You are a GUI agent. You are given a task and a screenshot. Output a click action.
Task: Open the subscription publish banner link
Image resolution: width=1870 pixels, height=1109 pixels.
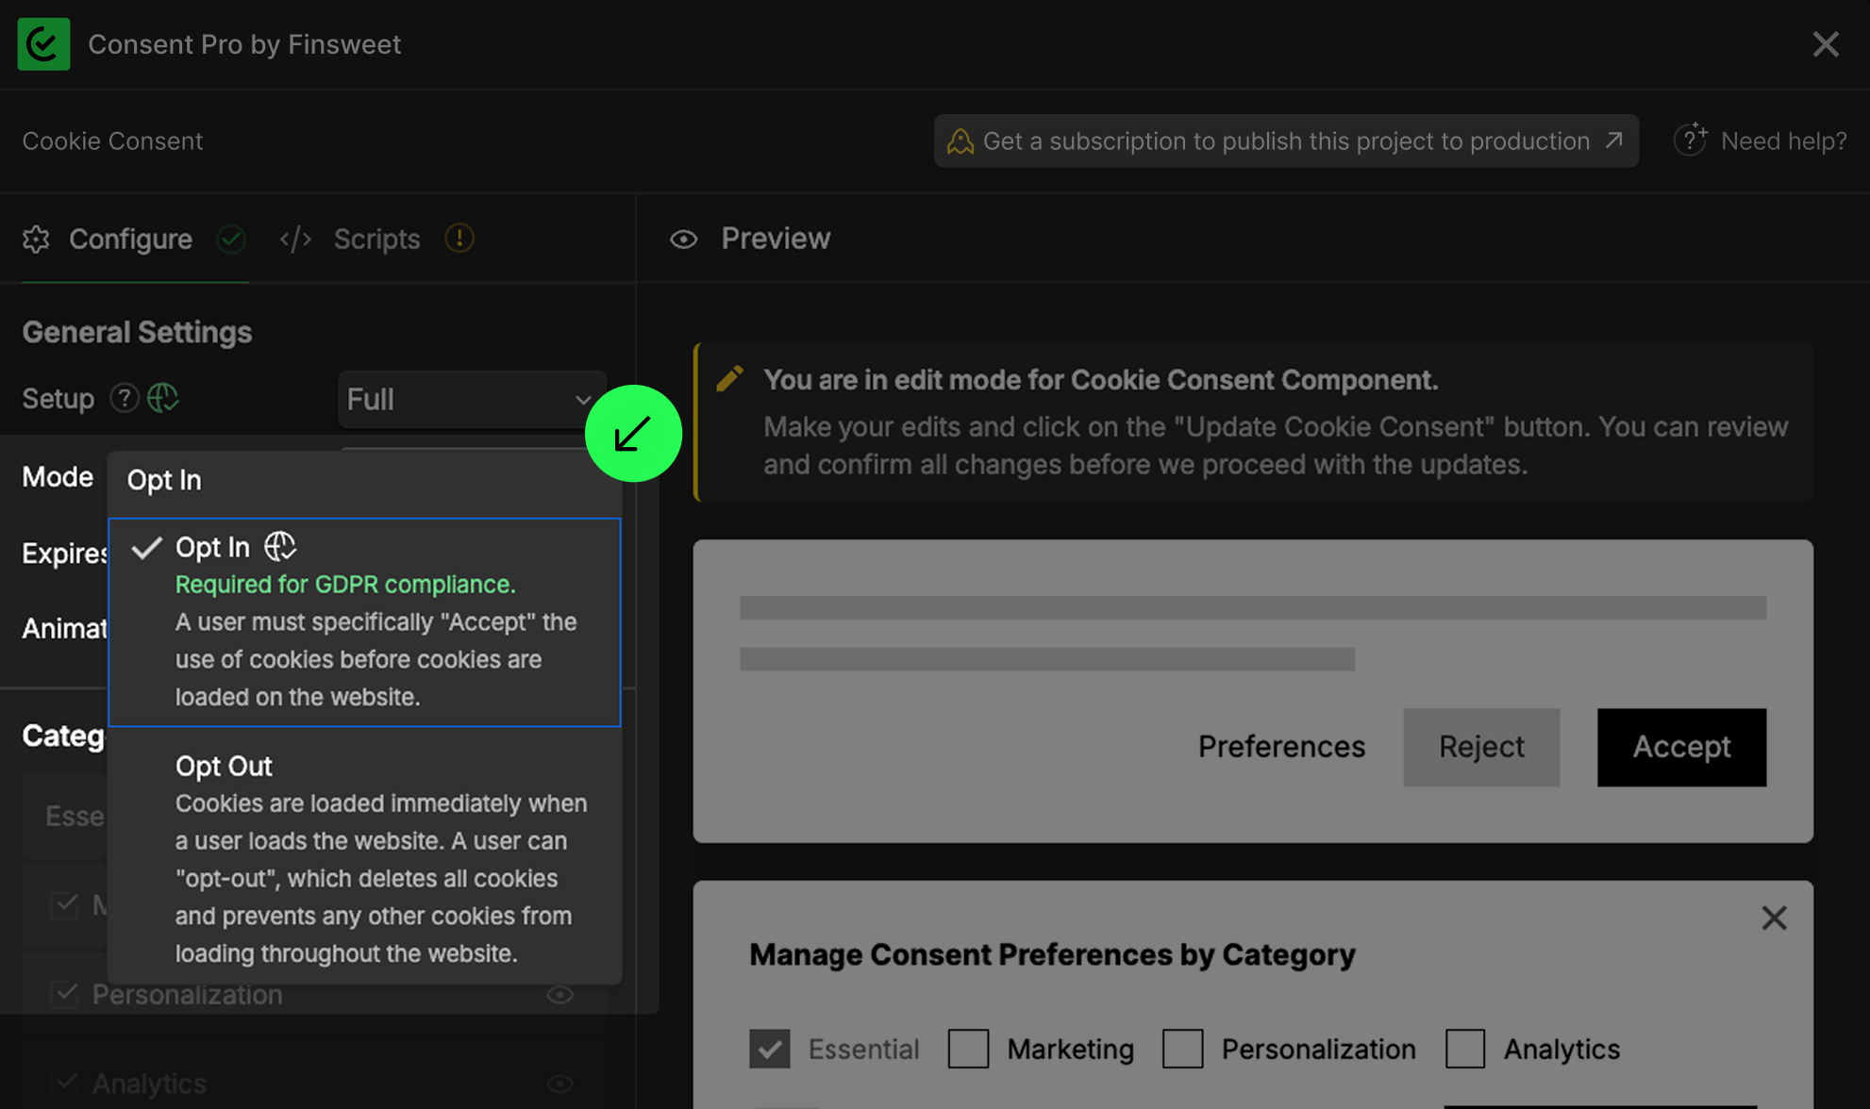point(1286,141)
